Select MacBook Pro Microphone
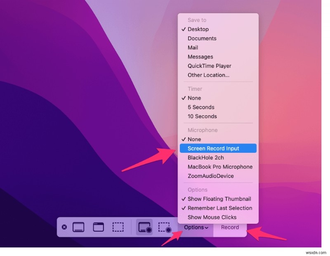Image resolution: width=330 pixels, height=256 pixels. point(220,167)
